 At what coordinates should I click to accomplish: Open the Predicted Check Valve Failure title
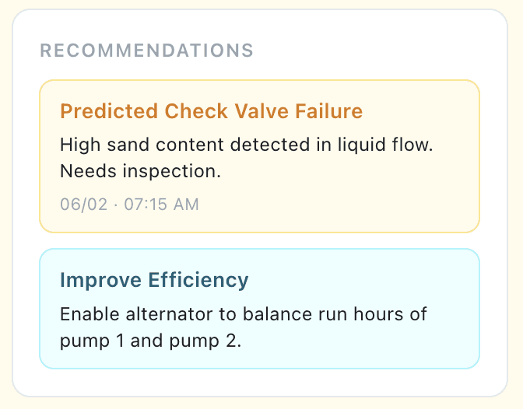211,111
